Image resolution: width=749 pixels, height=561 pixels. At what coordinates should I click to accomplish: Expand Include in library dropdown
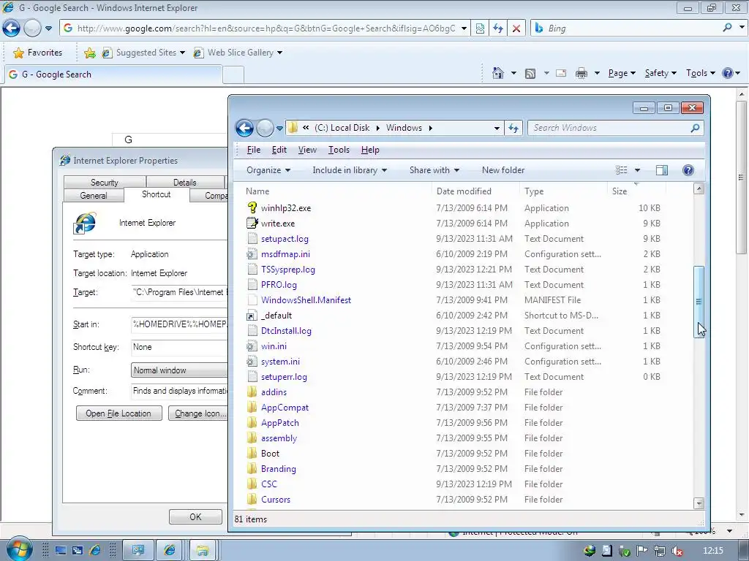[350, 170]
